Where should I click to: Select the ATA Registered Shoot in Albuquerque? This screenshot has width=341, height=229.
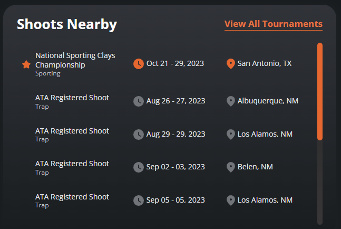[72, 102]
